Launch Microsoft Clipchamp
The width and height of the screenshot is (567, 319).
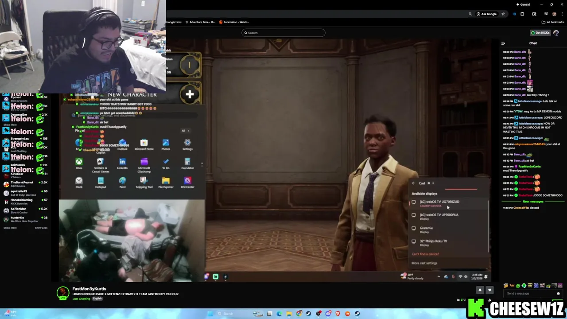144,165
